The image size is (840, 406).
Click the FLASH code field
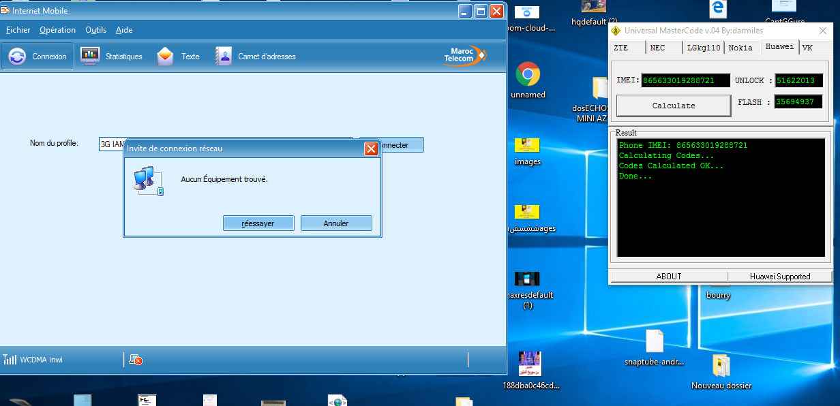click(798, 102)
